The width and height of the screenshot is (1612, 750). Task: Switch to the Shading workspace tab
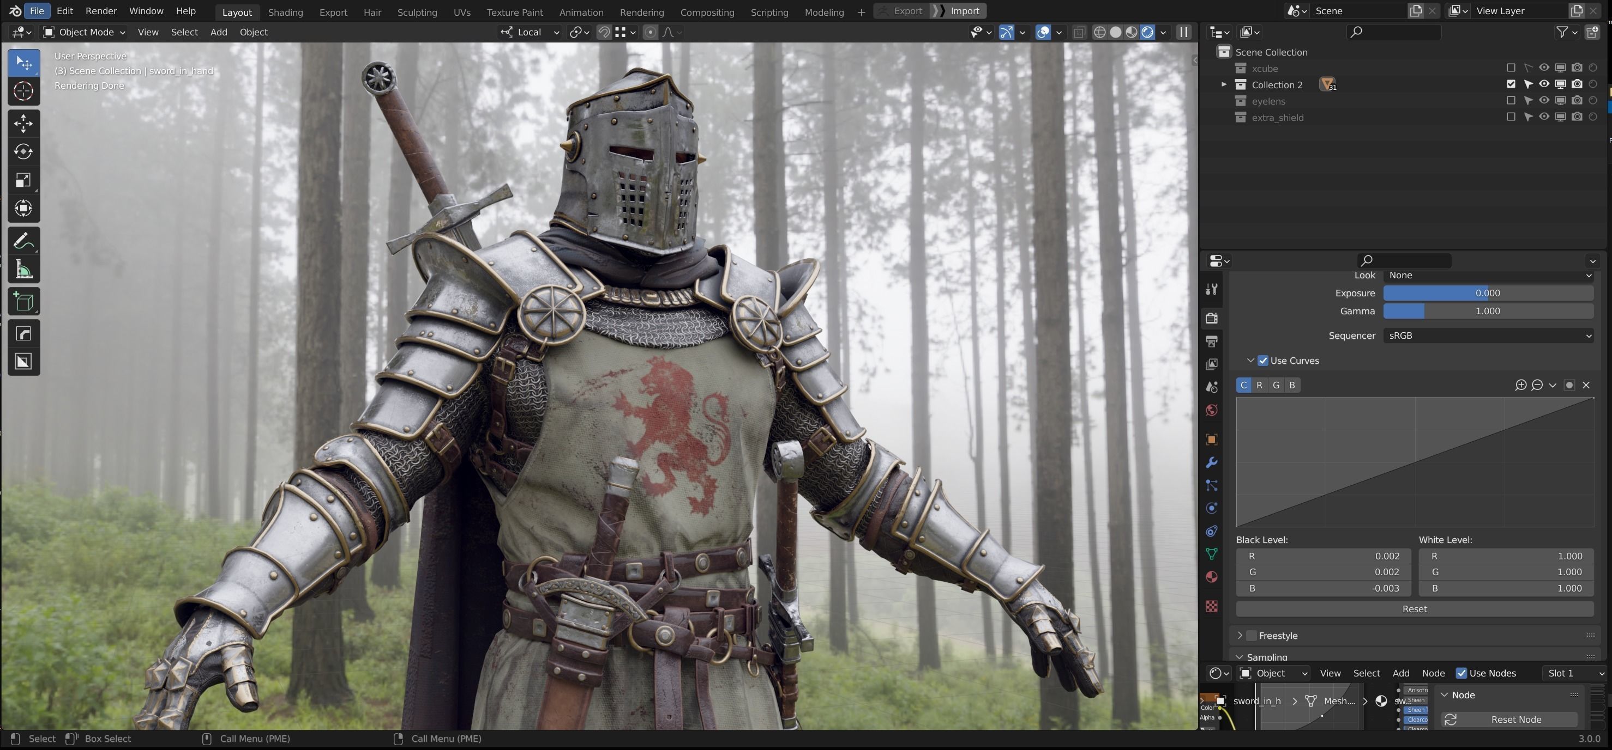(x=285, y=12)
